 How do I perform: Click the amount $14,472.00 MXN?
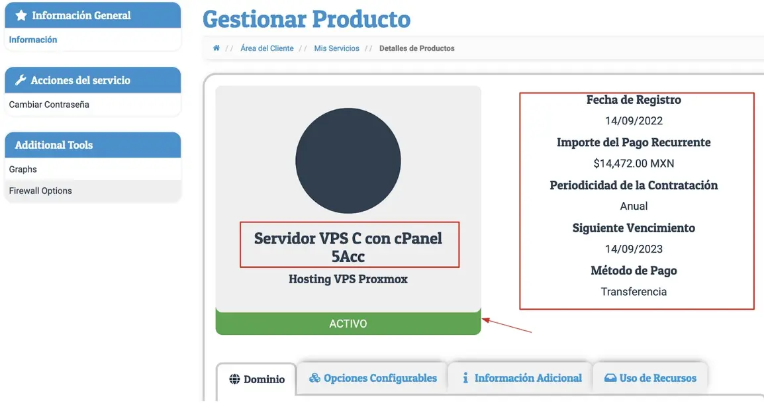pyautogui.click(x=634, y=163)
